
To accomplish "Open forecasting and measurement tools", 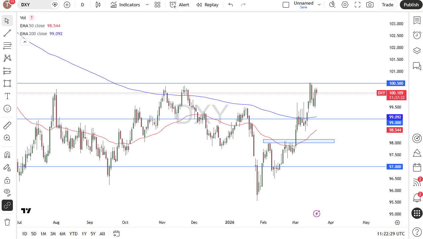I will point(7,71).
